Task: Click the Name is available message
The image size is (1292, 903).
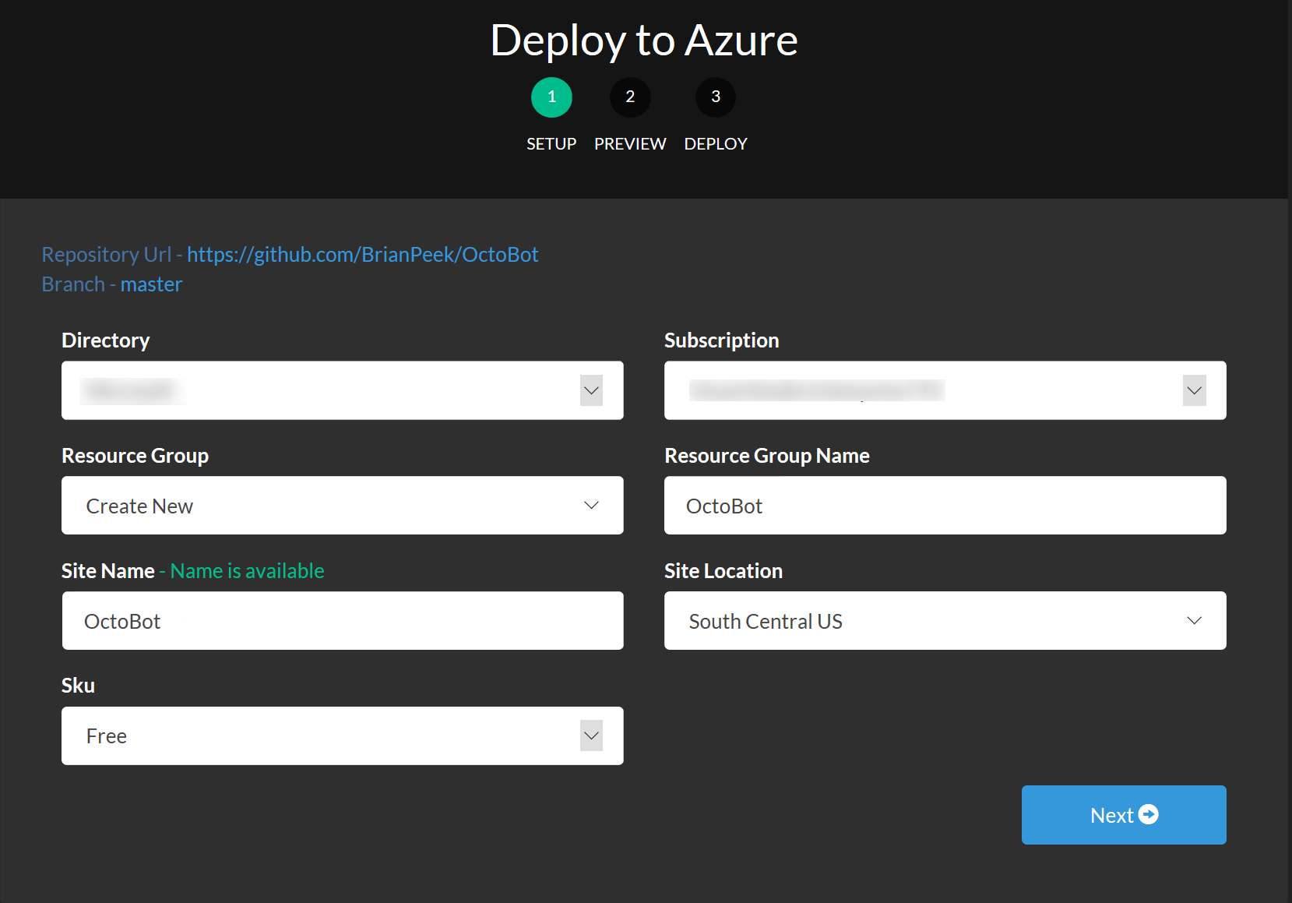Action: [x=246, y=570]
